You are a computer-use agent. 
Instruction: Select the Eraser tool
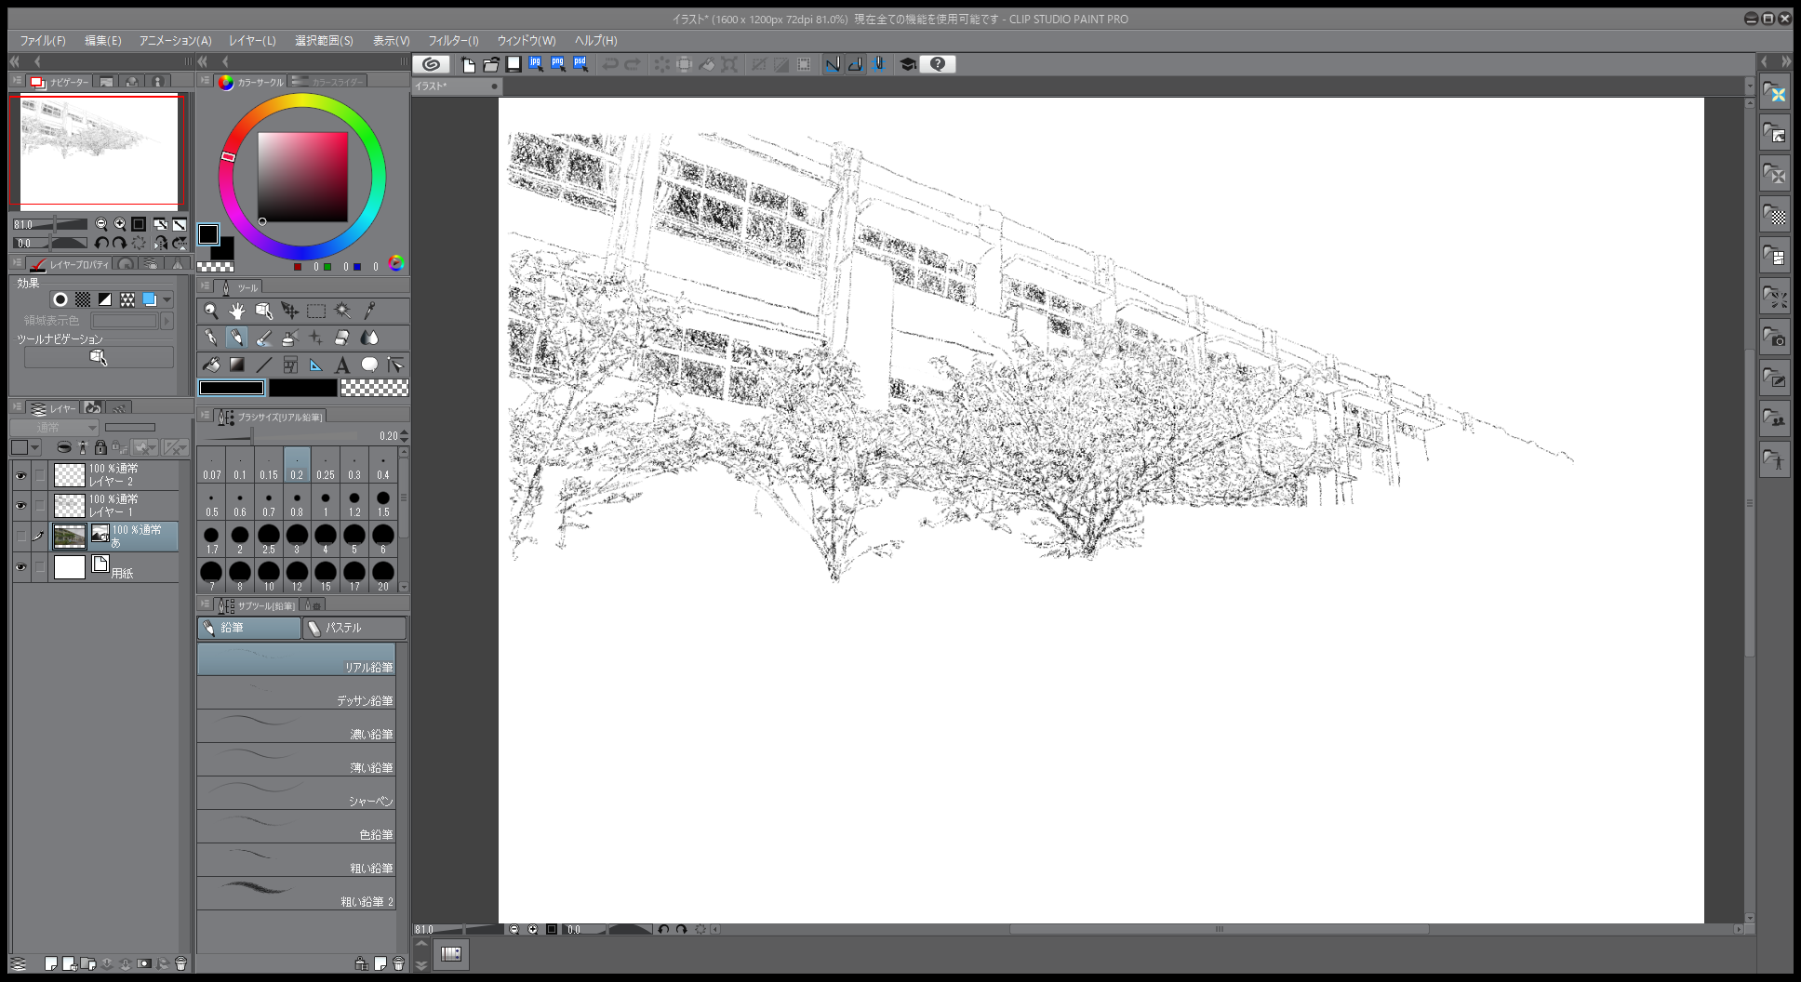click(342, 338)
